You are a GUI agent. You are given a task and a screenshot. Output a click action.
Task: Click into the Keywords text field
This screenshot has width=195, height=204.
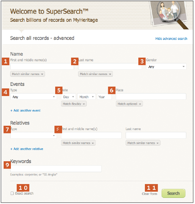pos(56,169)
